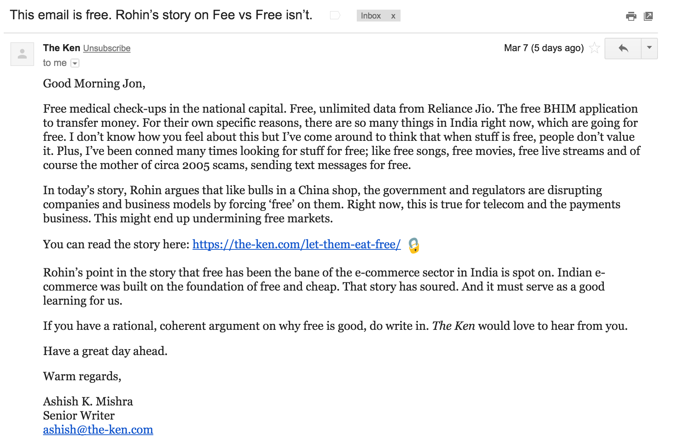Toggle the importance marker beside the subject
Screen dimensions: 675x444
click(335, 16)
